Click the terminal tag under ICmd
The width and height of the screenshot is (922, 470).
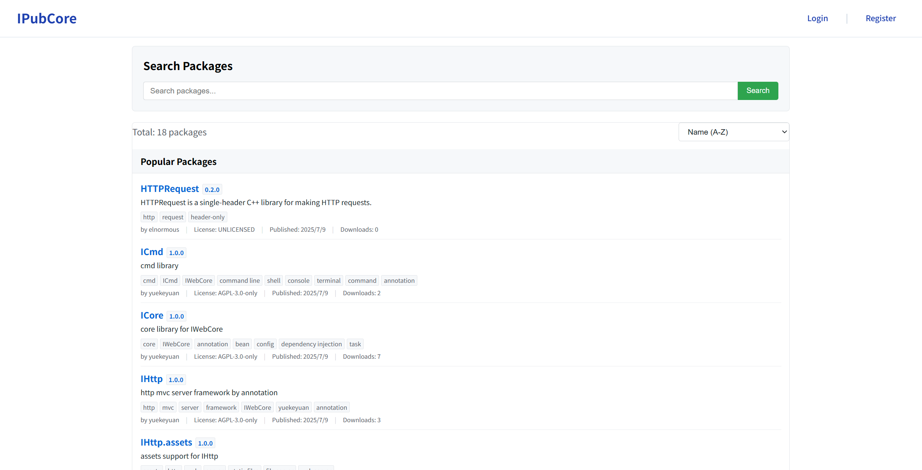coord(328,281)
